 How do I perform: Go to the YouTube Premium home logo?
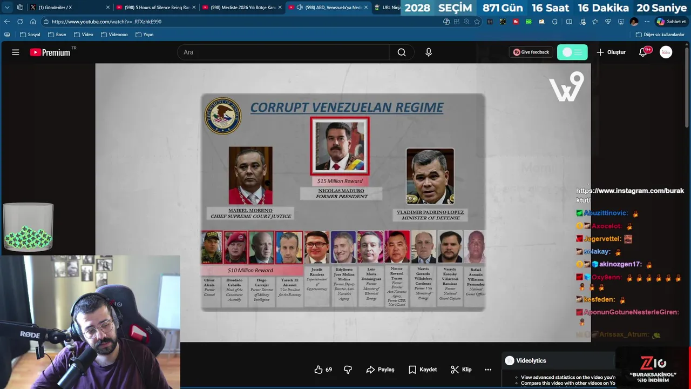tap(50, 52)
